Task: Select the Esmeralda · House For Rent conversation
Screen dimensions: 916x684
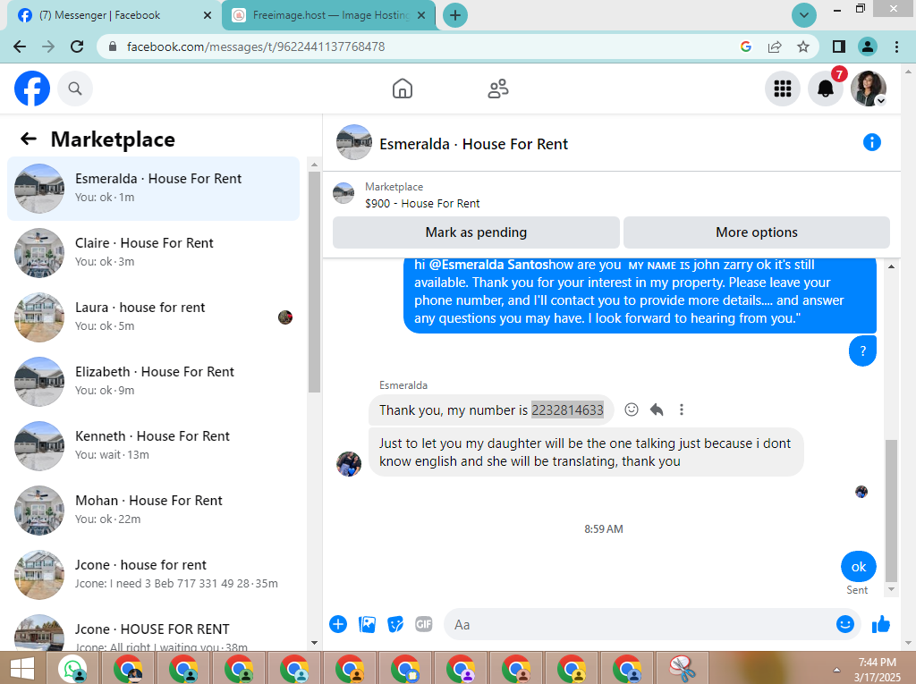Action: [153, 189]
